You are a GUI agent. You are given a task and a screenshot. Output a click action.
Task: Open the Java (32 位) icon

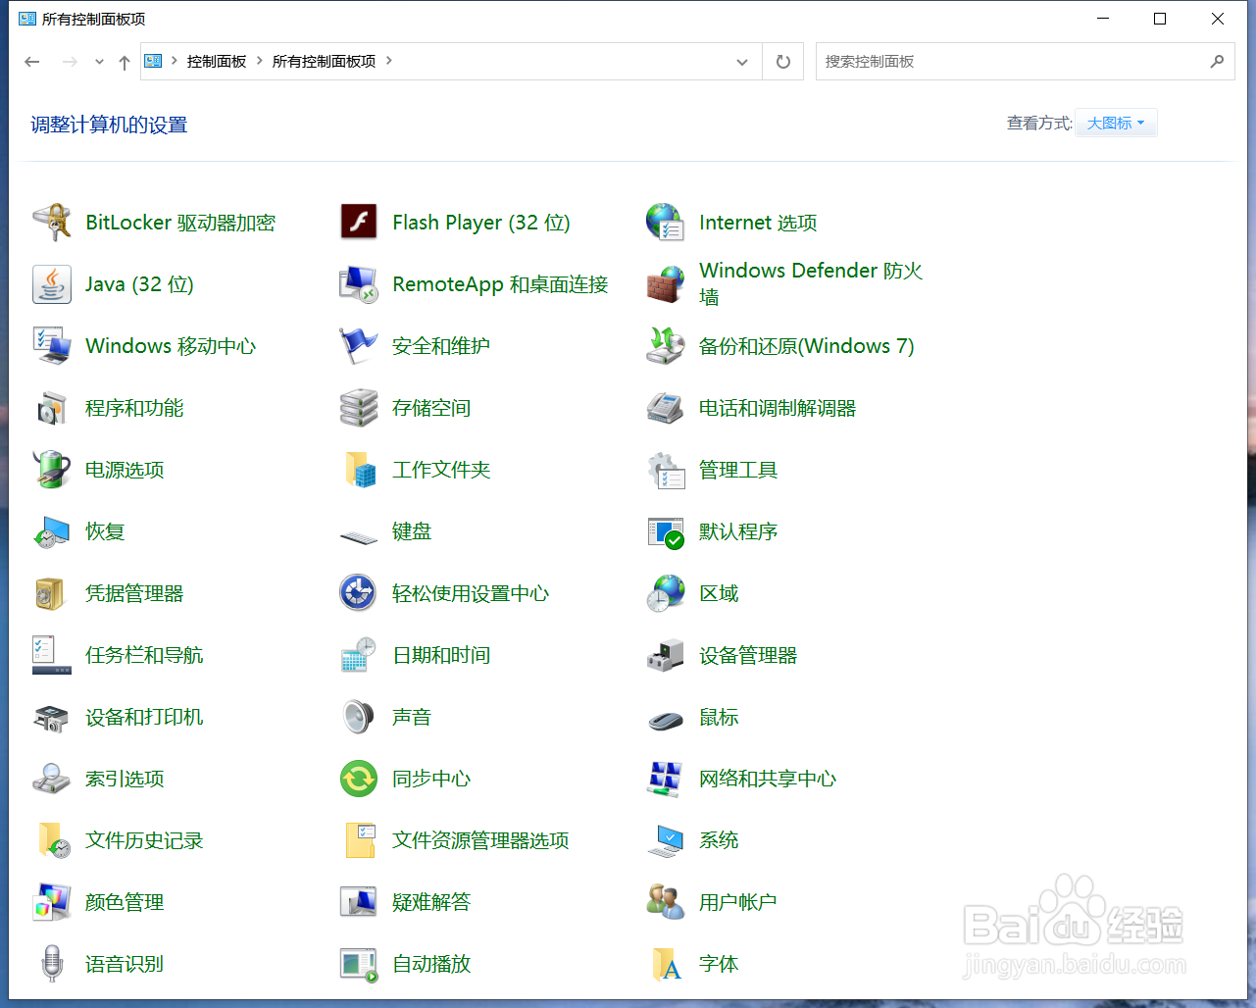[x=52, y=284]
